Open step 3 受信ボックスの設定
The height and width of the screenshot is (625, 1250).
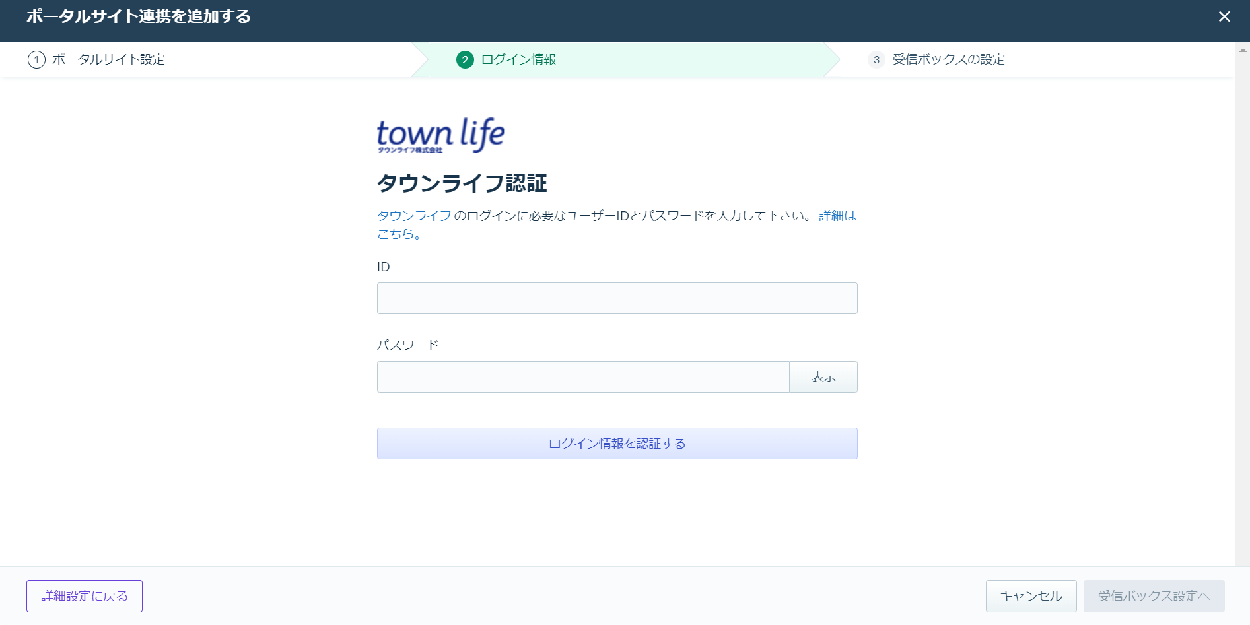coord(936,59)
